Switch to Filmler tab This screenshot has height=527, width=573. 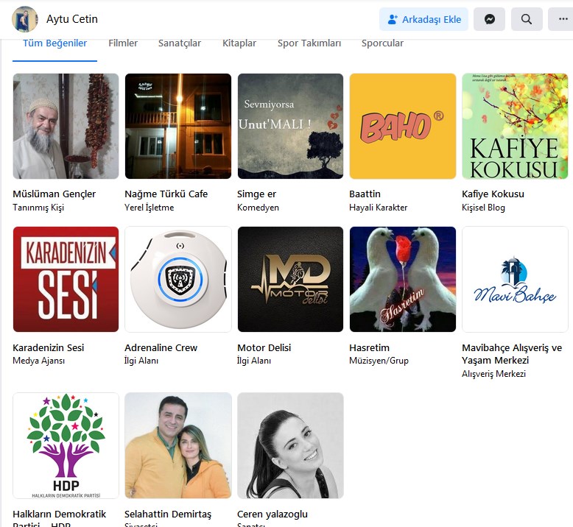pos(123,43)
